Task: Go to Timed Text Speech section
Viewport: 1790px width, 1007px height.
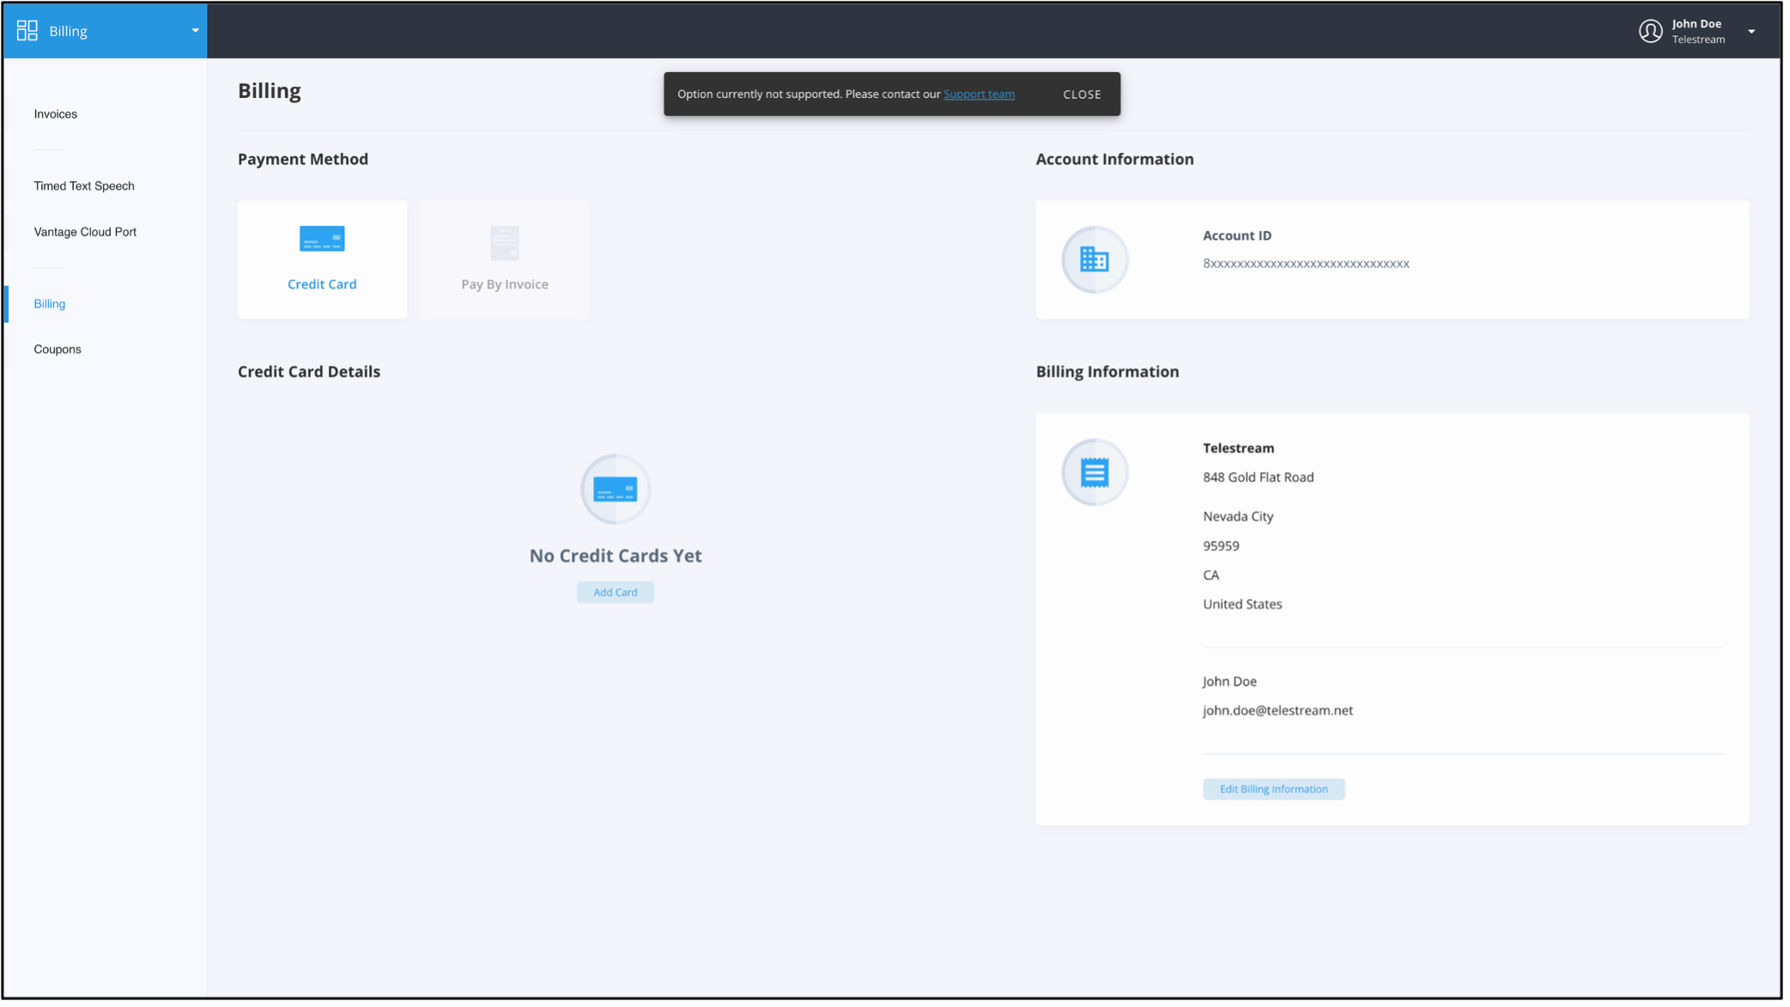Action: [84, 186]
